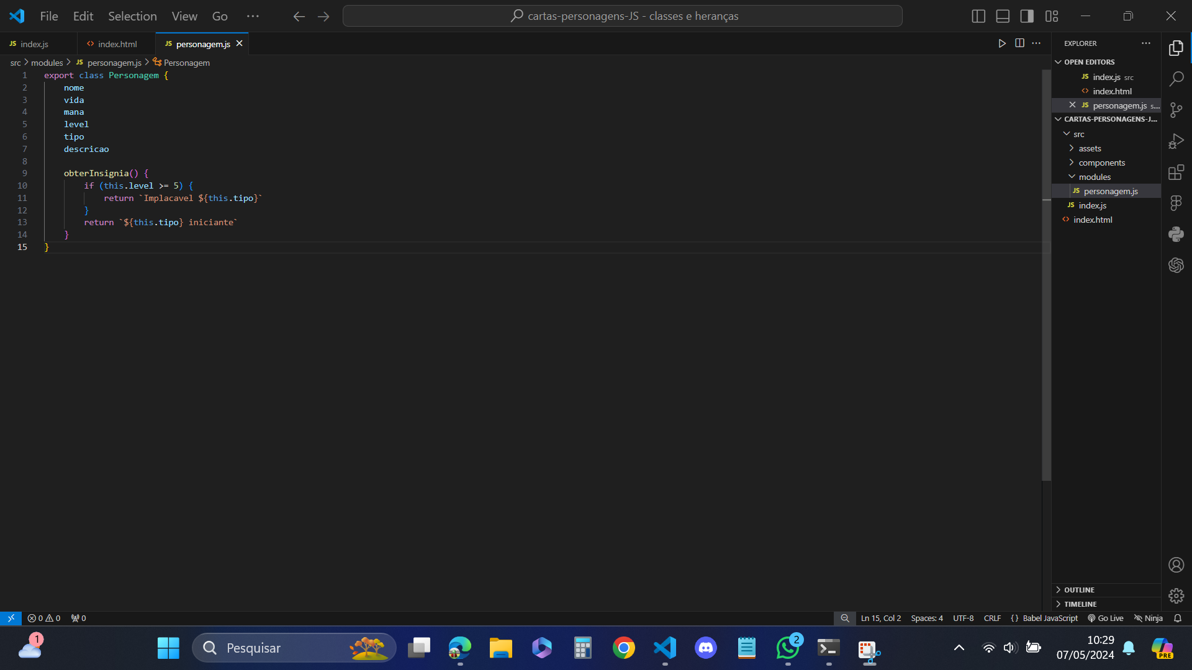Open the Manage settings gear
Image resolution: width=1192 pixels, height=670 pixels.
tap(1176, 596)
